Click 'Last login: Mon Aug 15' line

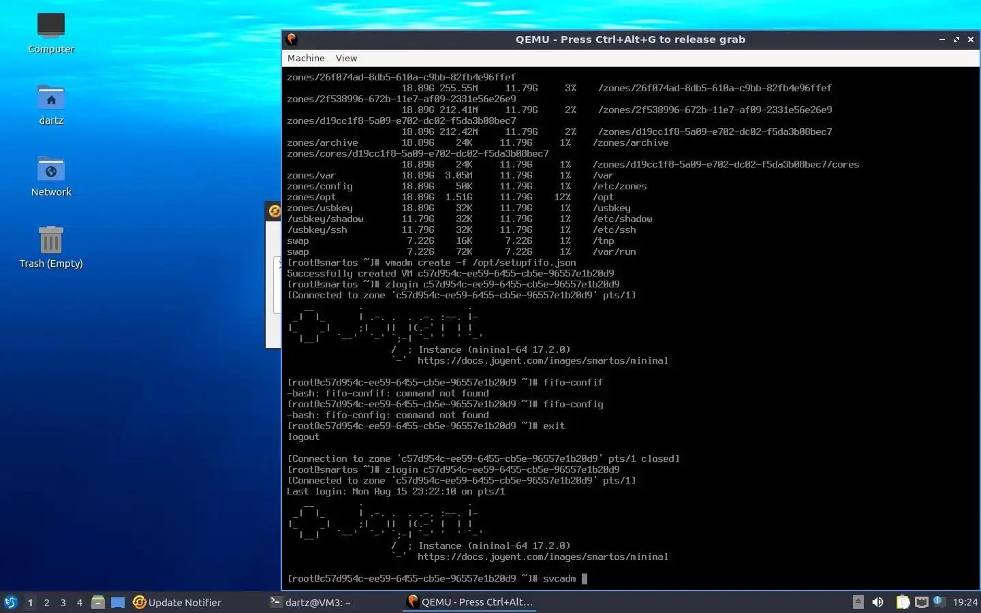pos(396,491)
